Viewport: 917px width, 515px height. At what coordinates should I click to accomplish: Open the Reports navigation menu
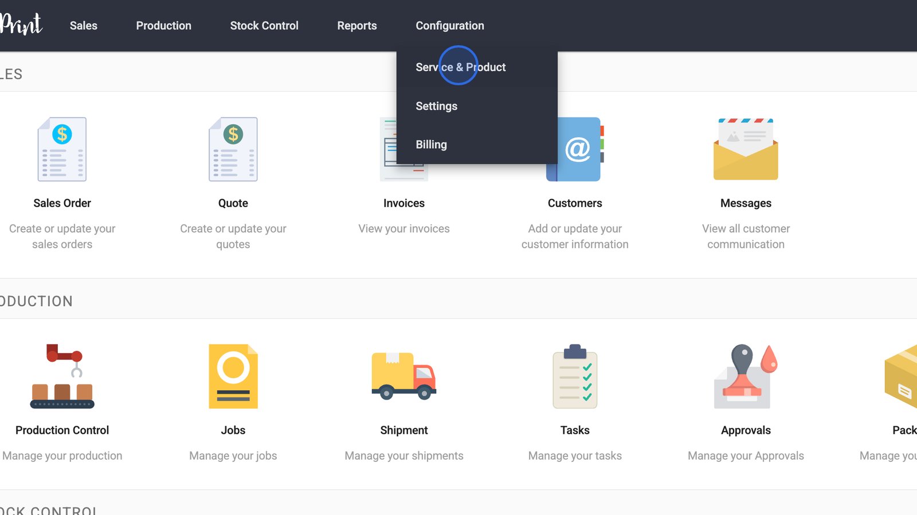coord(356,26)
